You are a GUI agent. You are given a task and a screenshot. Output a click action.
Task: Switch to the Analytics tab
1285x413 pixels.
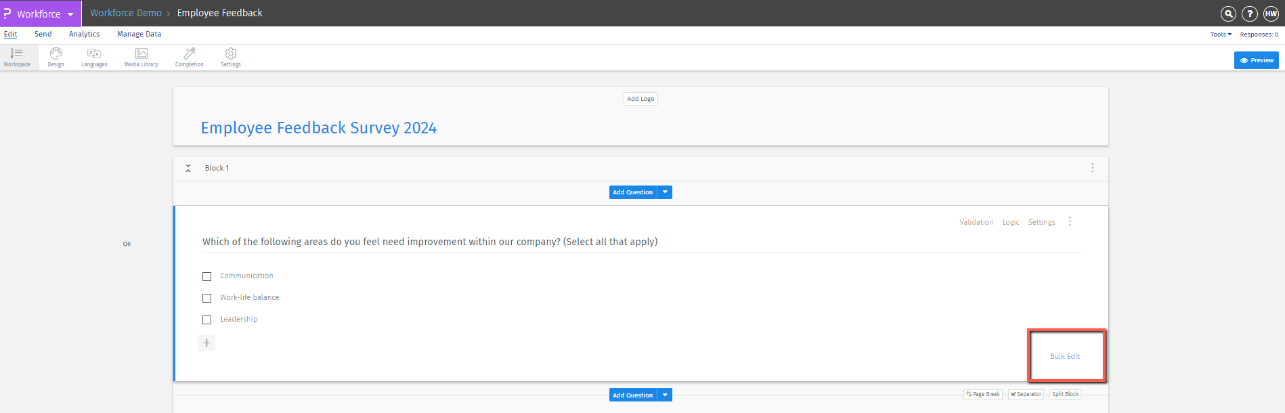pyautogui.click(x=84, y=34)
